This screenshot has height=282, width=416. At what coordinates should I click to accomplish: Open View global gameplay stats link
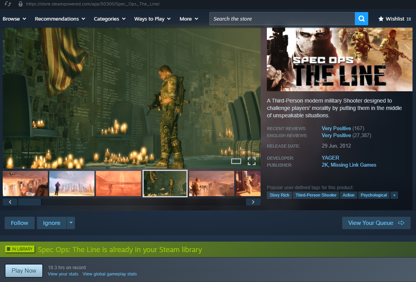(x=110, y=274)
